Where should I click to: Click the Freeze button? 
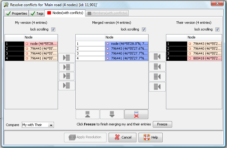pos(162,125)
